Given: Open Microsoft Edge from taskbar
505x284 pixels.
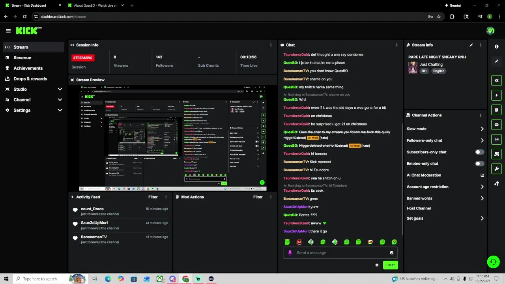Looking at the screenshot, I should click(108, 279).
